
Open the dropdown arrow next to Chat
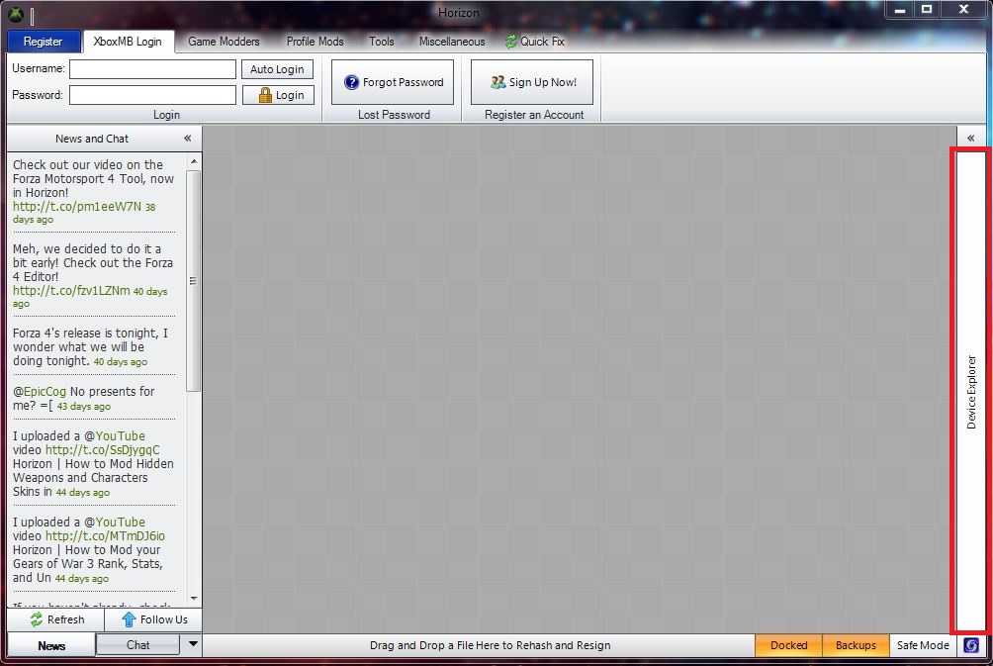tap(193, 644)
